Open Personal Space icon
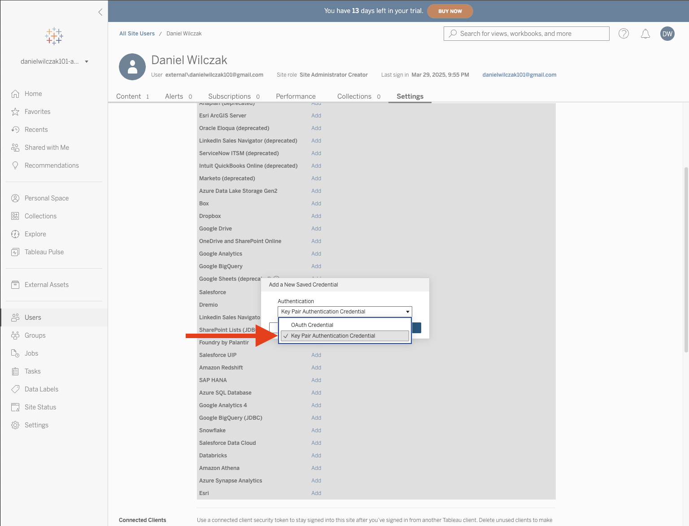The width and height of the screenshot is (689, 526). click(15, 198)
